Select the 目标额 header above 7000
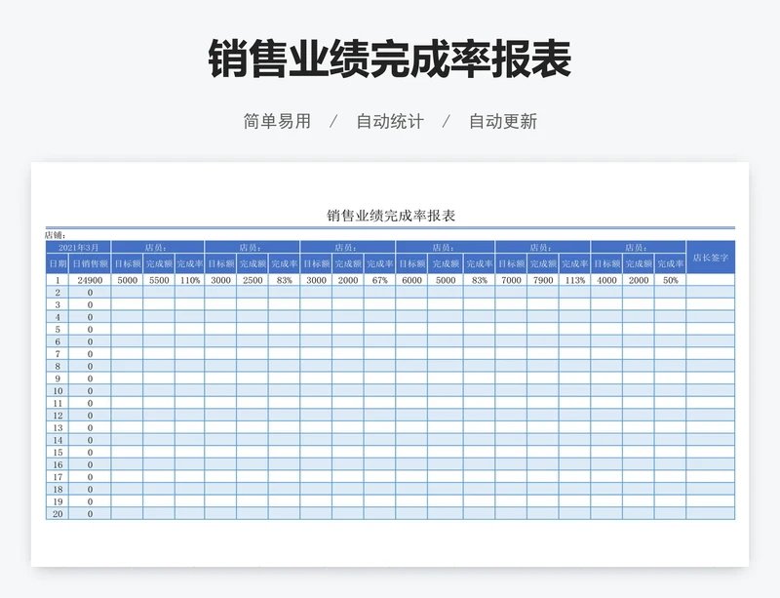The height and width of the screenshot is (598, 780). (x=511, y=263)
